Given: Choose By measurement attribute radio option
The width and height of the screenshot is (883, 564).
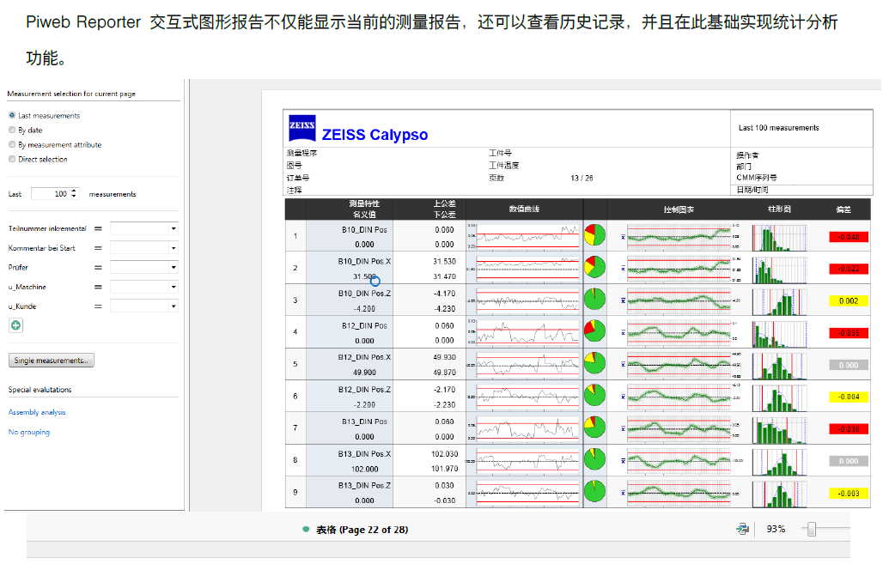Looking at the screenshot, I should pyautogui.click(x=12, y=145).
